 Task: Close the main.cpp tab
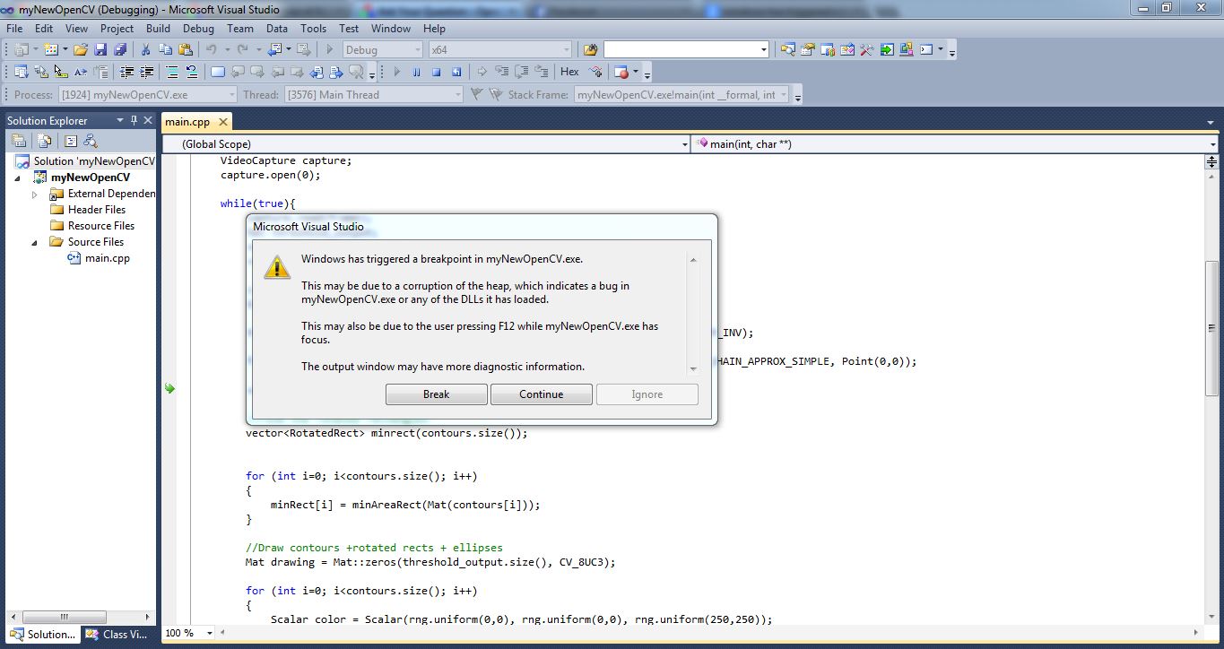223,122
